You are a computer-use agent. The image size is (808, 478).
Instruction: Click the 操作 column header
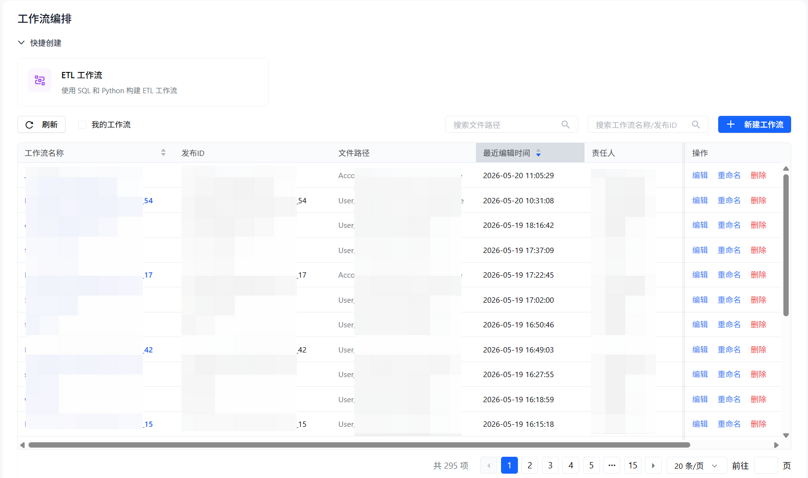700,153
